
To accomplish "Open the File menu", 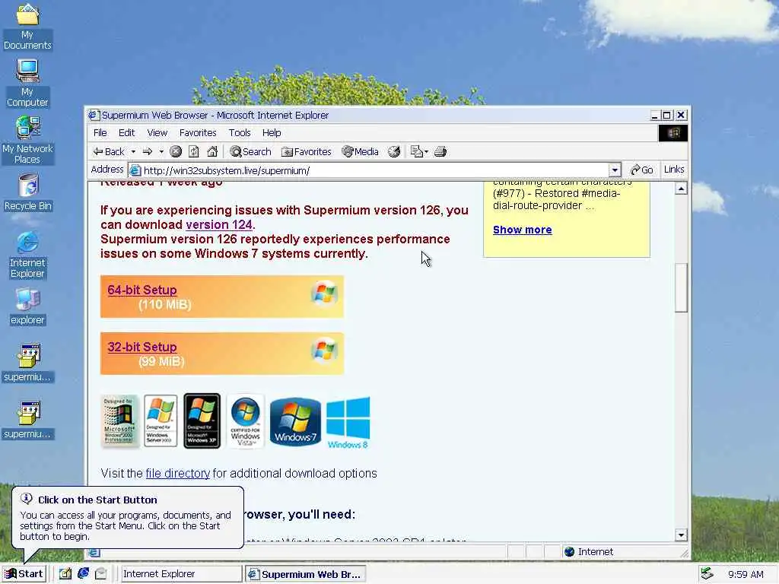I will tap(100, 133).
